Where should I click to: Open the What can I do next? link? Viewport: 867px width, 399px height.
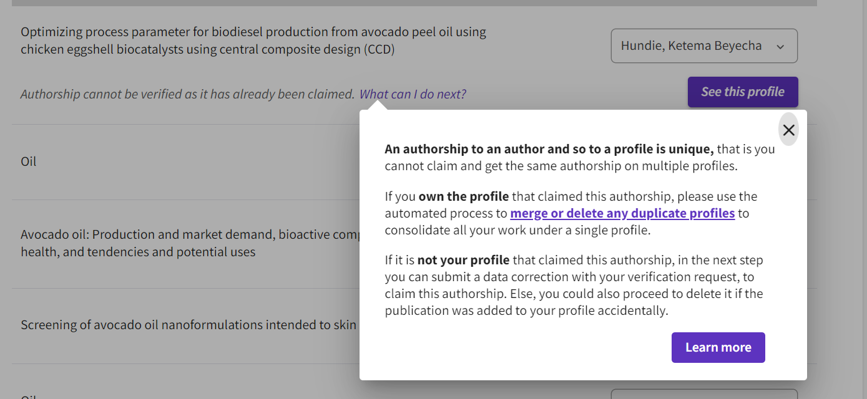(413, 94)
